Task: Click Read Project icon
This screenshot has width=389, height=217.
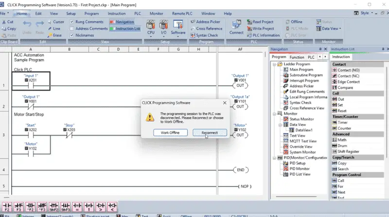Action: tap(249, 22)
